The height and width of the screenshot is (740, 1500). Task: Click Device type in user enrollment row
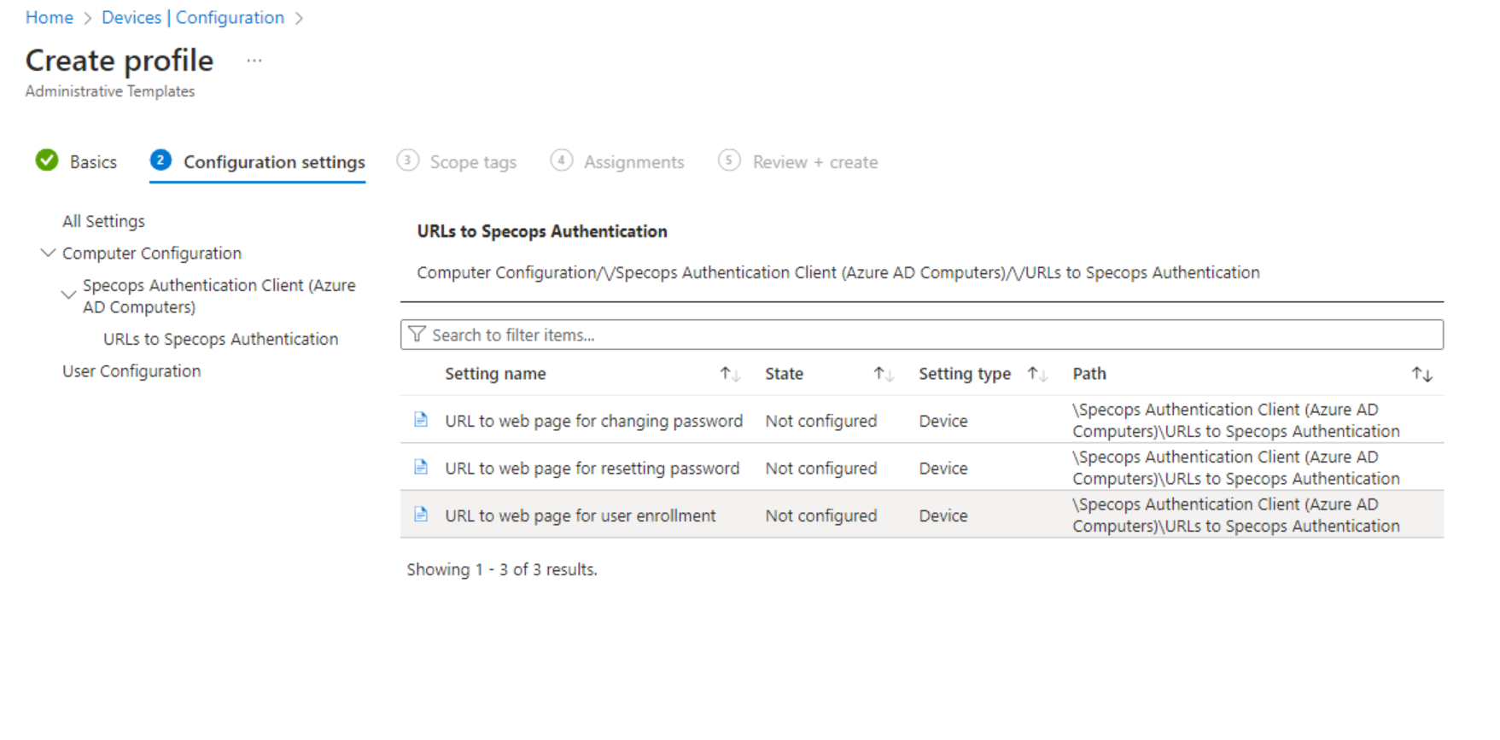(943, 516)
